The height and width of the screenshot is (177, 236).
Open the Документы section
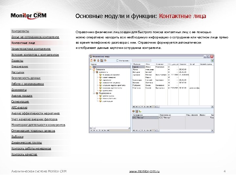(19, 90)
